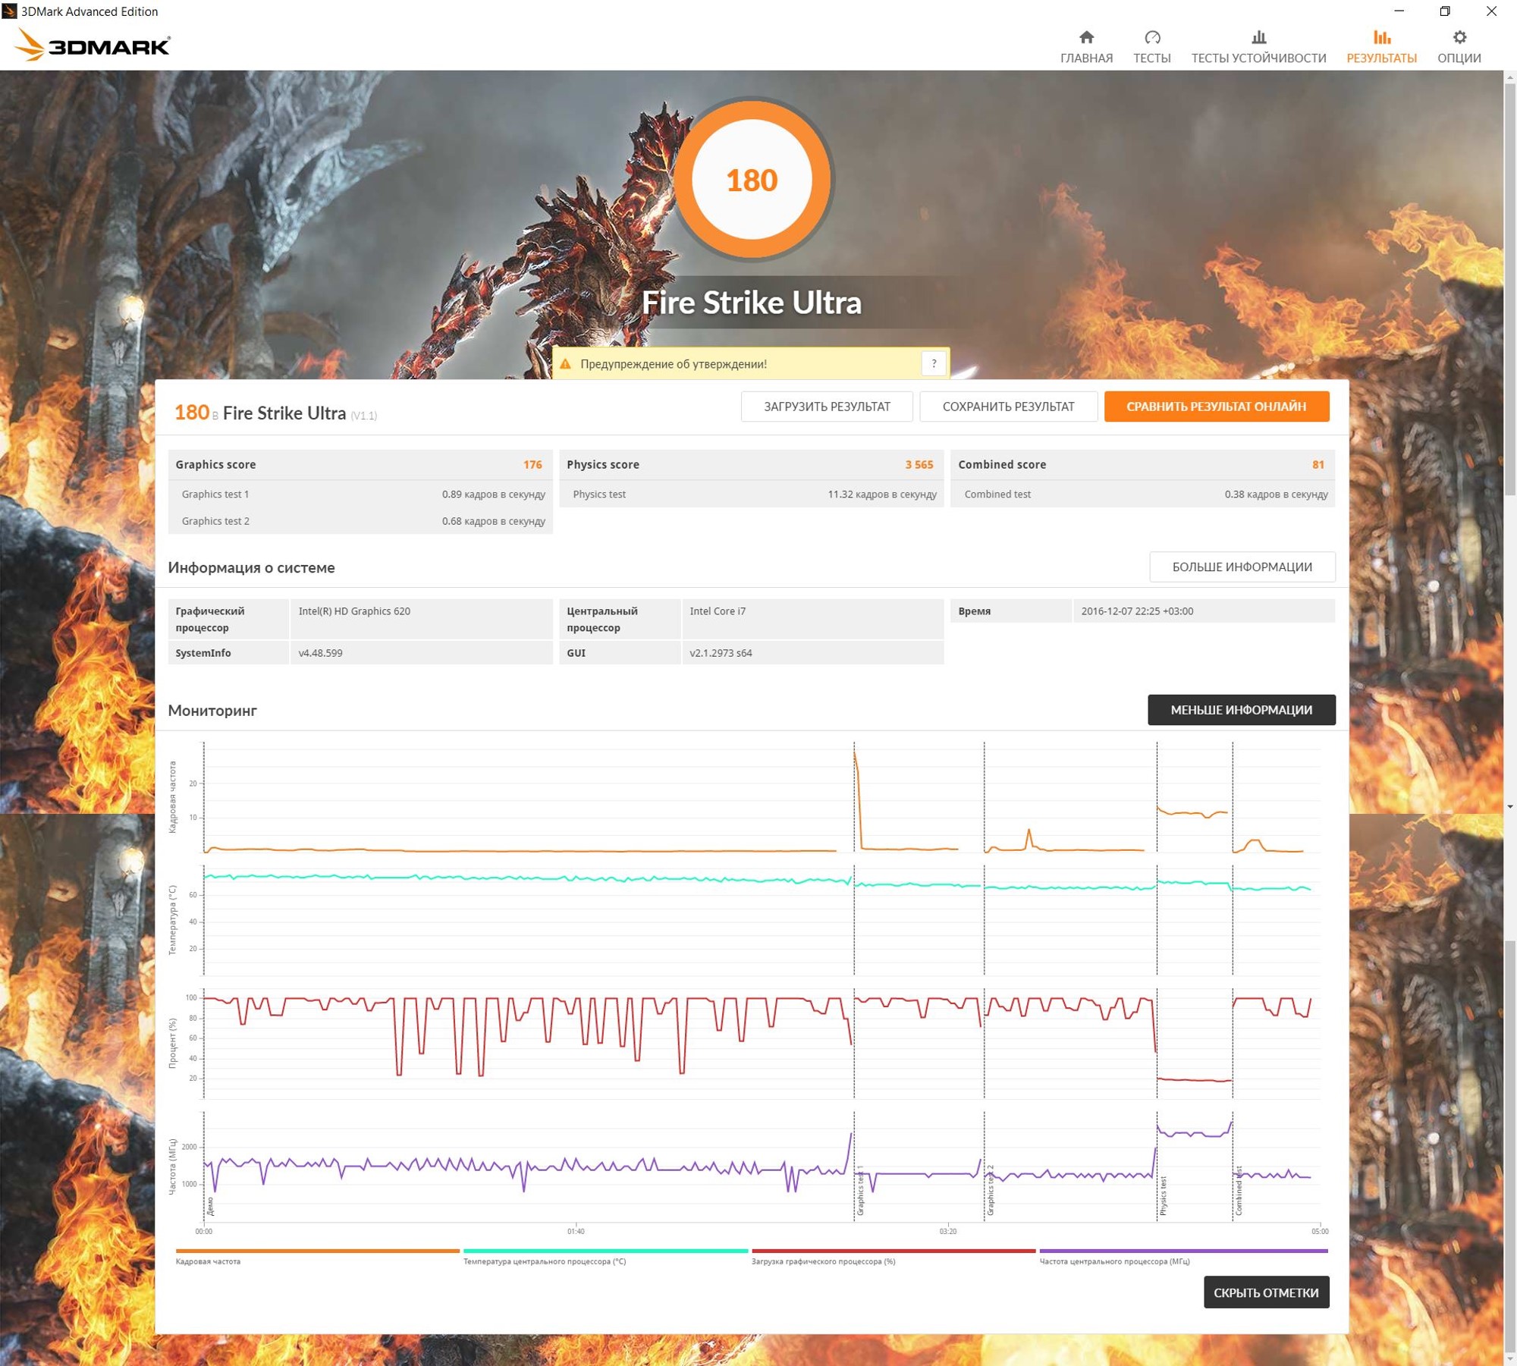Click the Physics score value 3 565

[919, 465]
